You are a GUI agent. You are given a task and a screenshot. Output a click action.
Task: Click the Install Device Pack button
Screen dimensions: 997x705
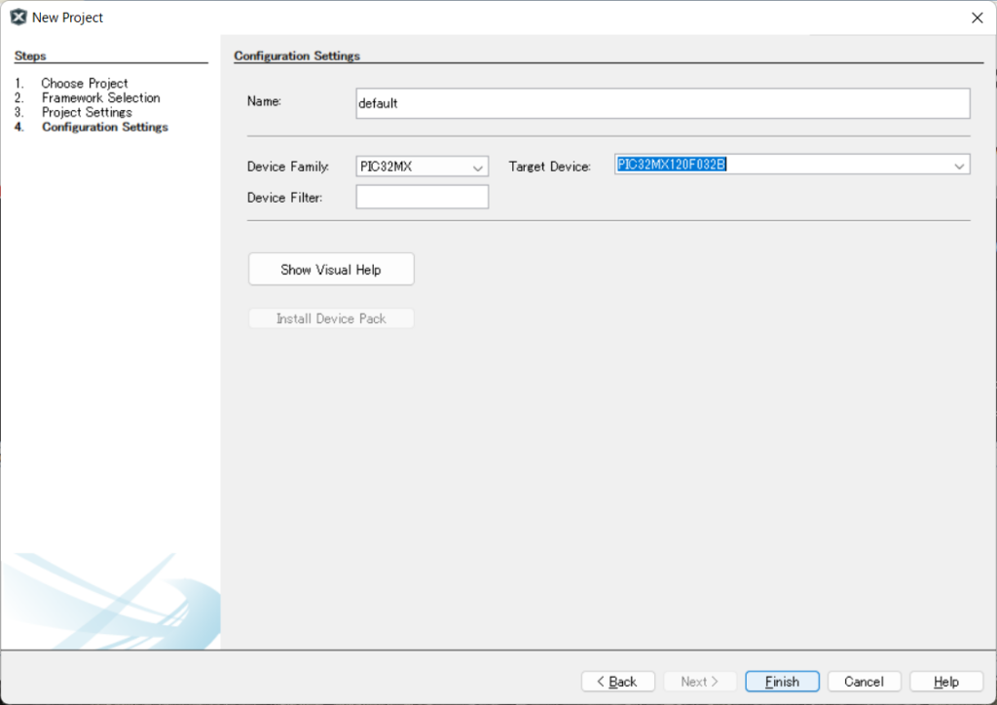331,318
